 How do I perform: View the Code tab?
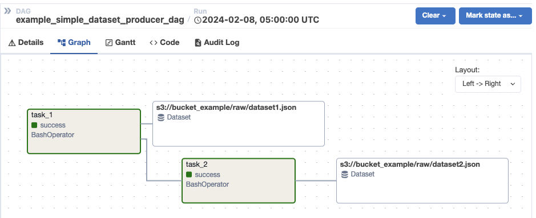164,43
